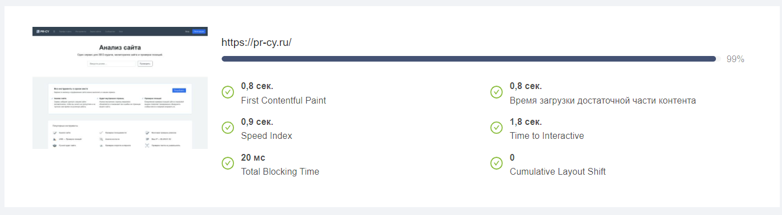Click the blue button in thumbnail header
The image size is (782, 215).
(199, 31)
